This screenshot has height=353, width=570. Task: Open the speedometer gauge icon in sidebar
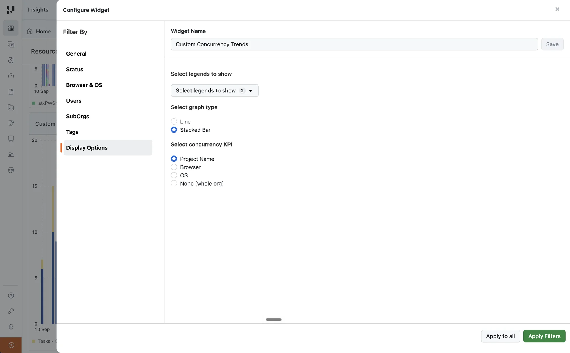11,76
